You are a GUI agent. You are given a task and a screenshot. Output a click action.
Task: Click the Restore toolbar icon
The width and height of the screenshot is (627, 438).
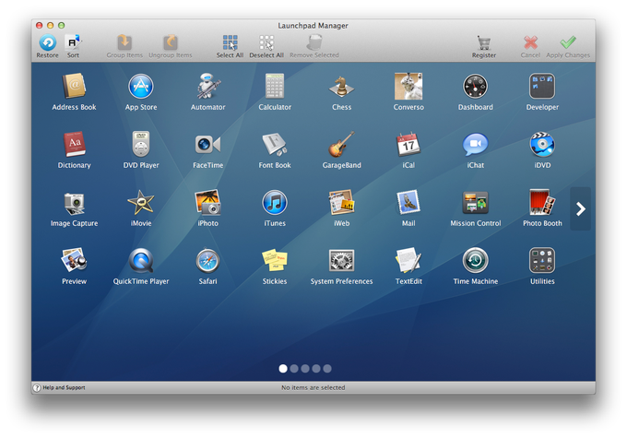click(47, 42)
